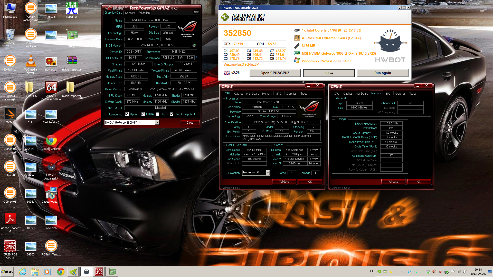Toggle the OpenCL checkbox in GPU-Z
493x277 pixels.
tap(127, 114)
